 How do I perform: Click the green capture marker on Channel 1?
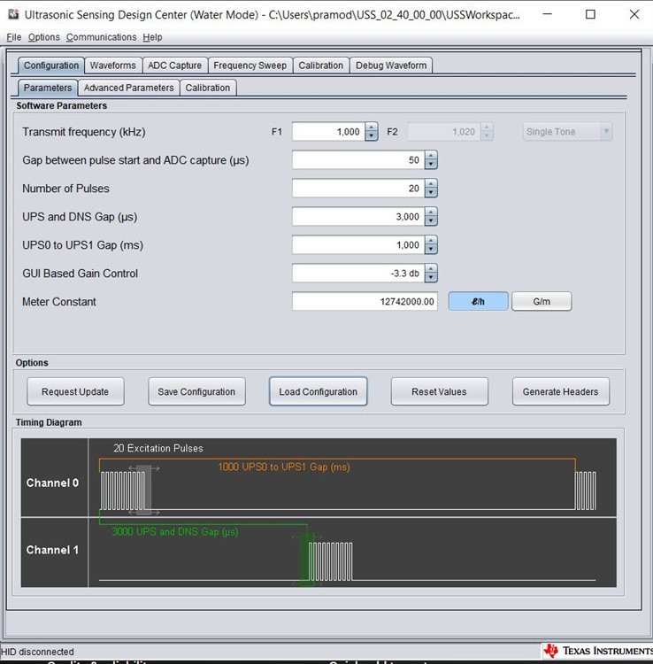(x=307, y=559)
